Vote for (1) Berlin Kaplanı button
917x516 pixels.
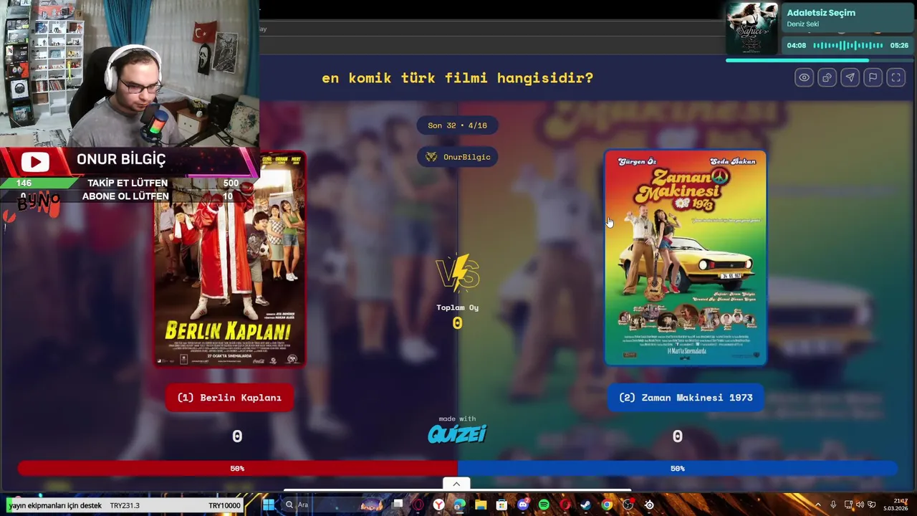[229, 398]
